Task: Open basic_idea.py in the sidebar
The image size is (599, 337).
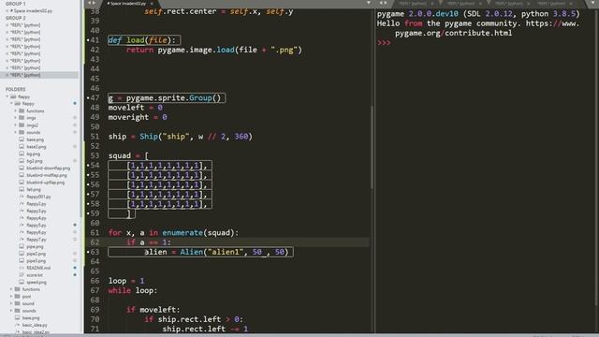Action: pos(35,325)
